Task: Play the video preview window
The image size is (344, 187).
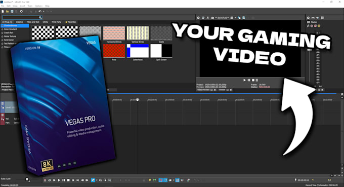Action: (x=244, y=80)
